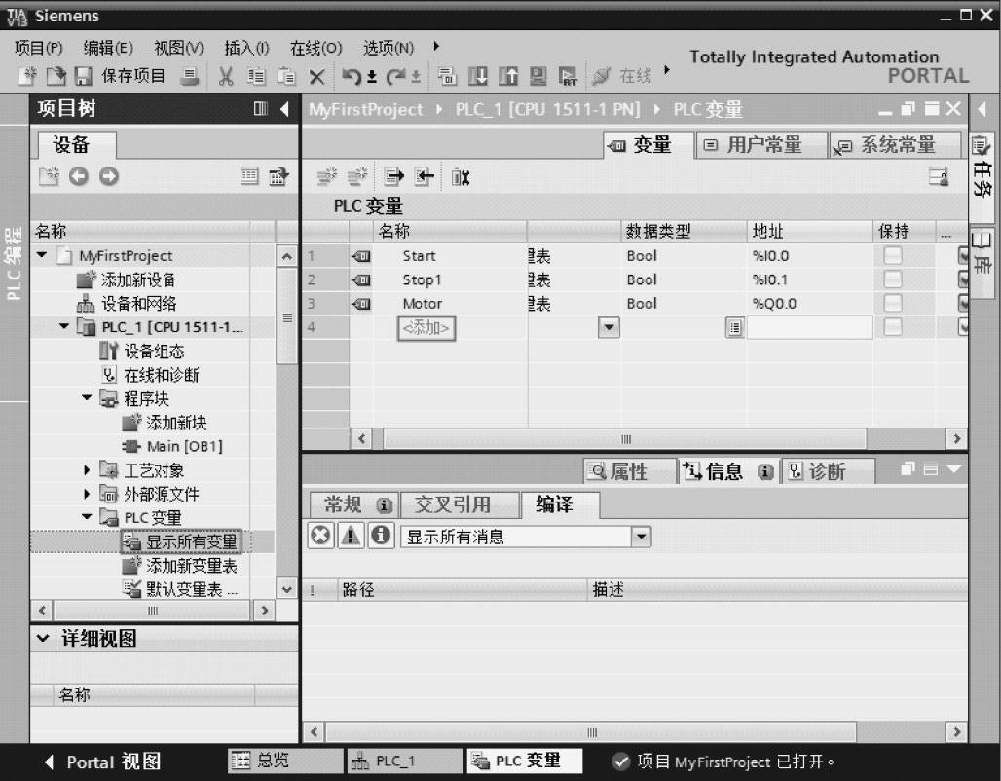
Task: Navigate back in the project tree
Action: (x=79, y=176)
